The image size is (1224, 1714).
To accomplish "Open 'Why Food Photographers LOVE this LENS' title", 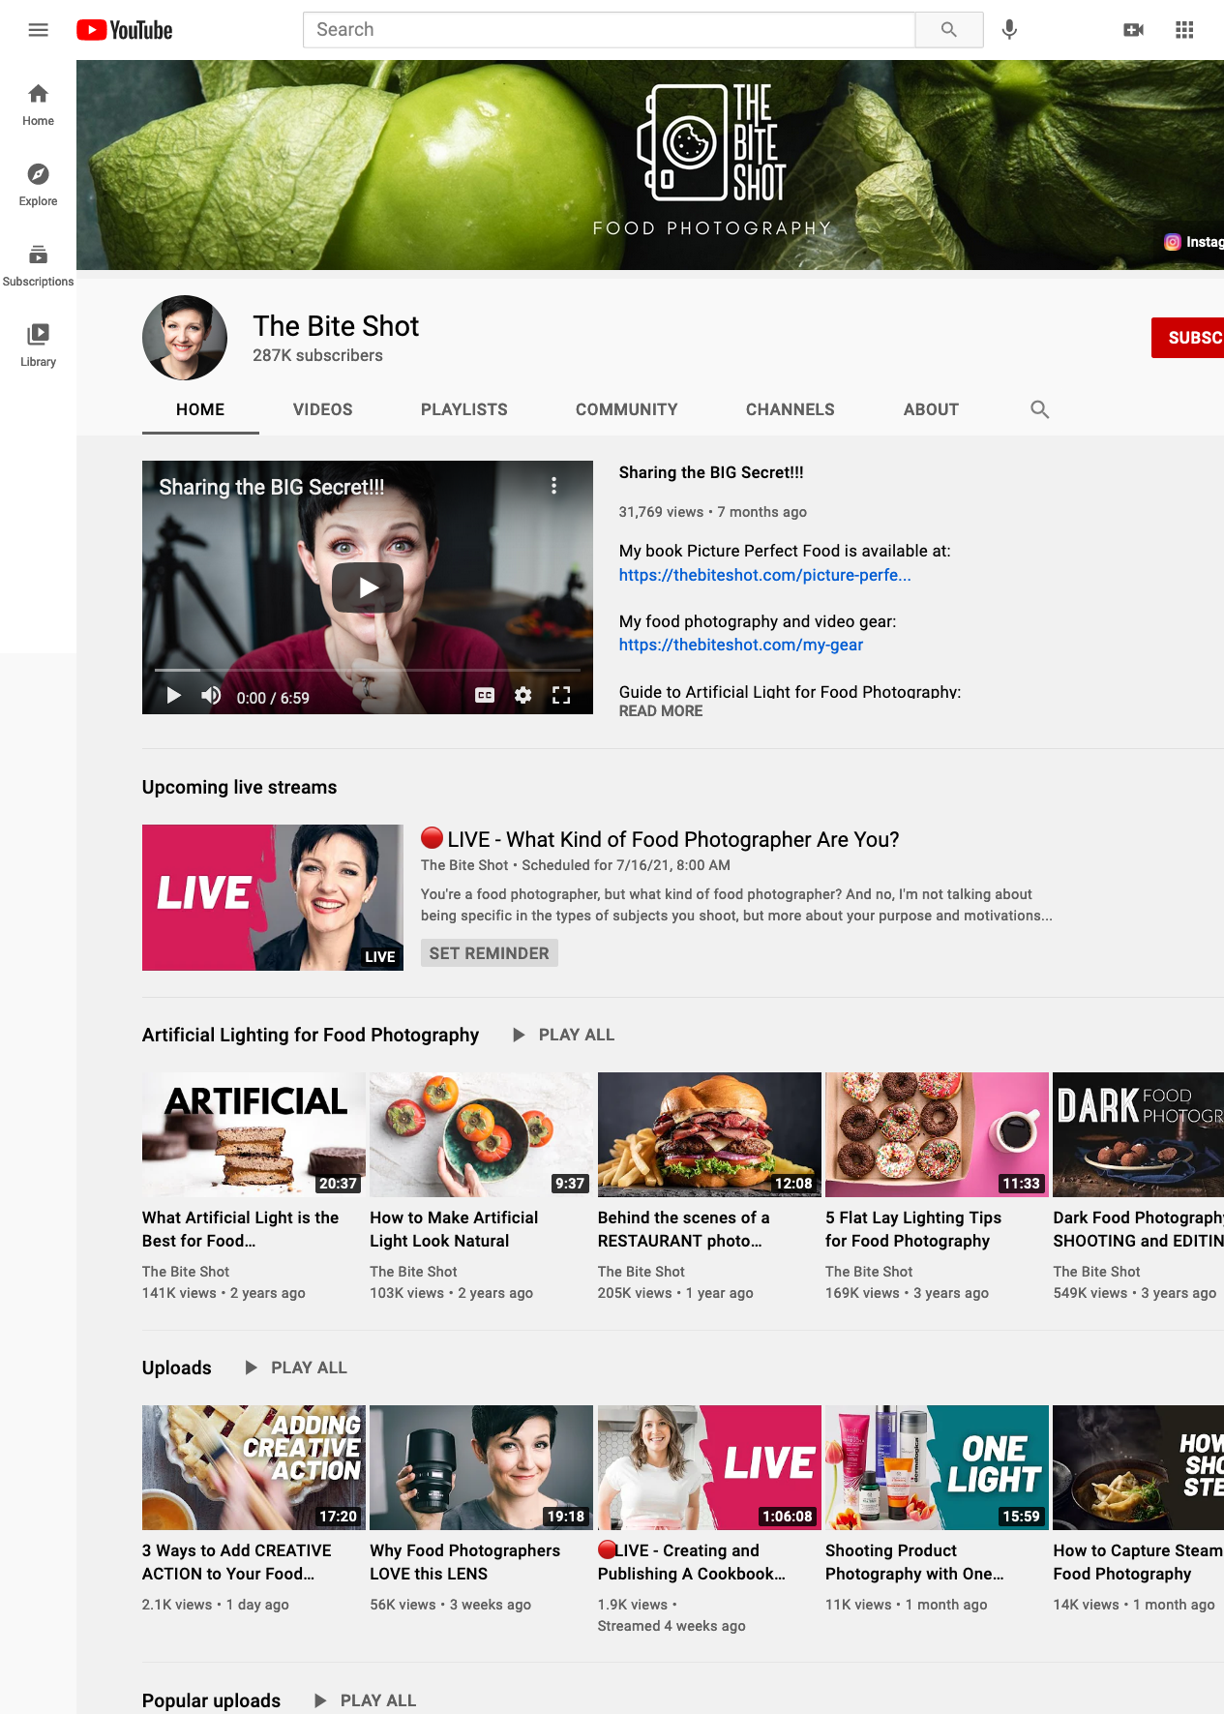I will coord(465,1562).
